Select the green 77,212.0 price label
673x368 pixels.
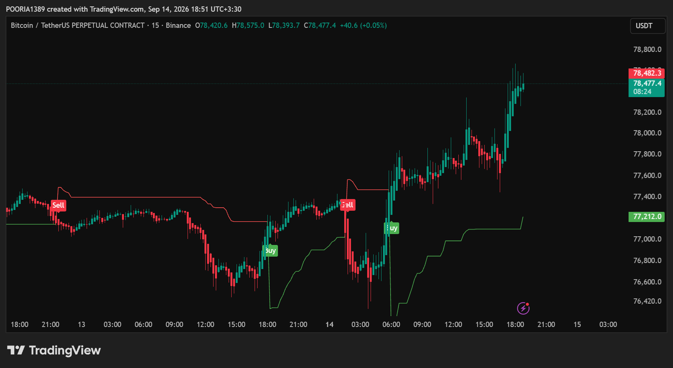[x=647, y=217]
